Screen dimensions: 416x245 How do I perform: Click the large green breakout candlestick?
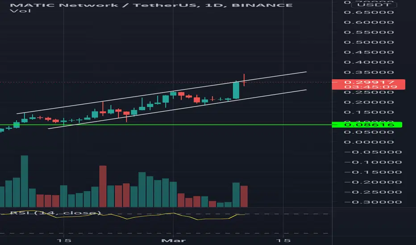[236, 90]
